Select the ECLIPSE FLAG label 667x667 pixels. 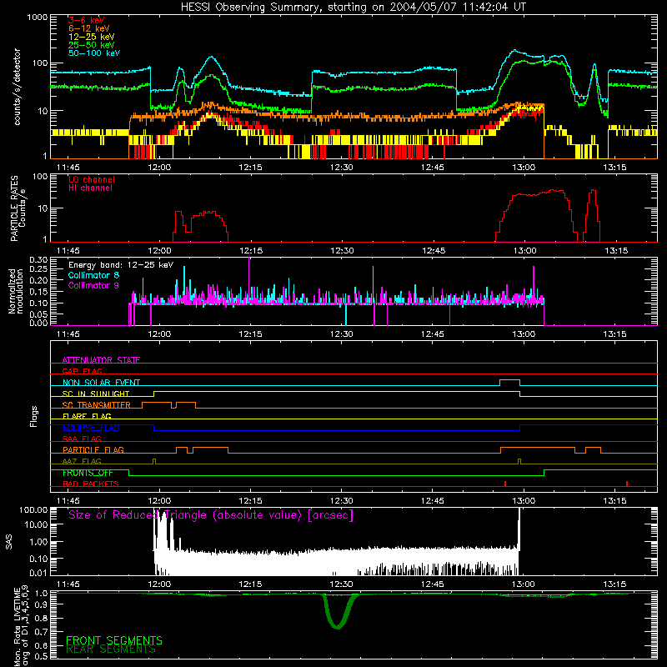pyautogui.click(x=91, y=428)
